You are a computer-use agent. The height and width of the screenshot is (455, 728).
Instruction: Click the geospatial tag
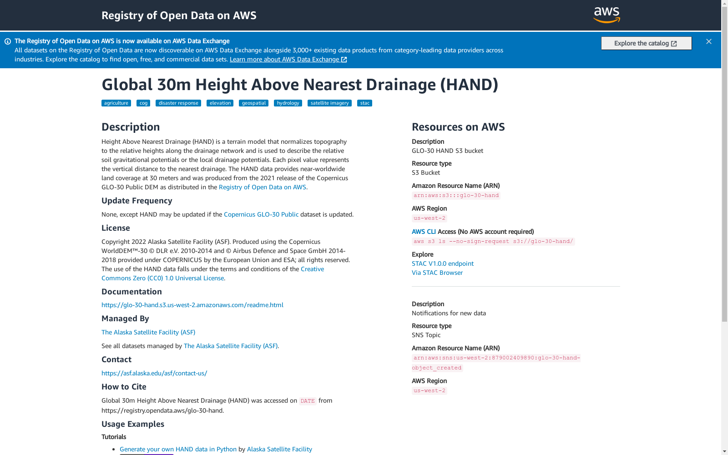[254, 103]
